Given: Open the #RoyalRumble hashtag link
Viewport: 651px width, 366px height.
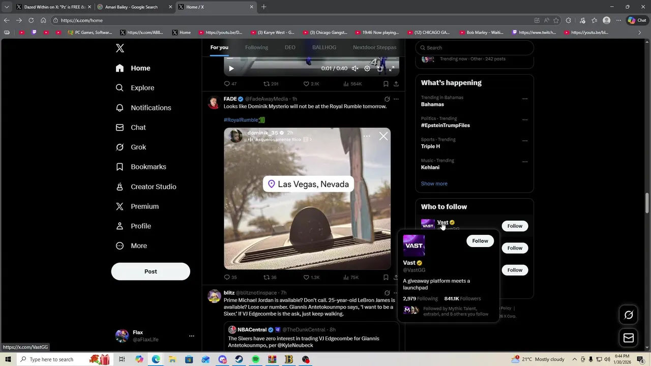Looking at the screenshot, I should point(242,120).
